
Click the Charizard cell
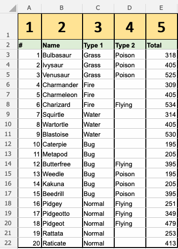click(62, 104)
